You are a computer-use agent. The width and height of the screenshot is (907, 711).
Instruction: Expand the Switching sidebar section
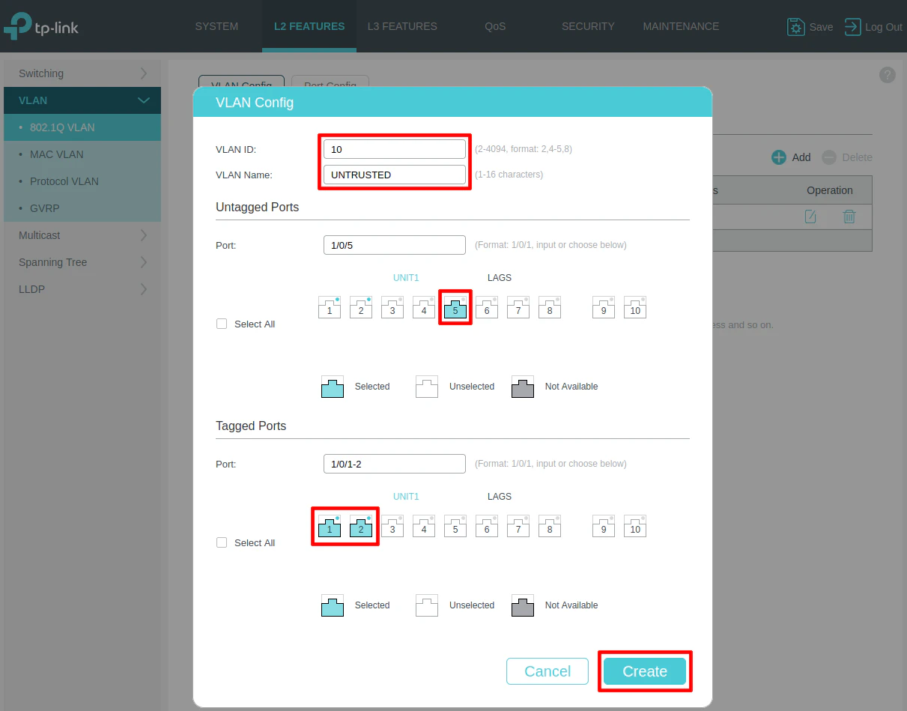[82, 73]
